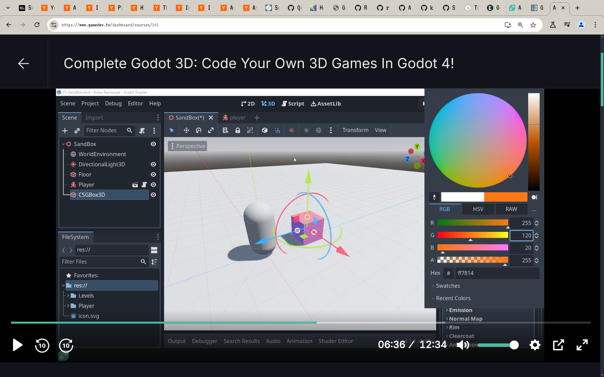Screen dimensions: 604x377
Task: Expand the Levels folder in FileSystem
Action: 68,296
